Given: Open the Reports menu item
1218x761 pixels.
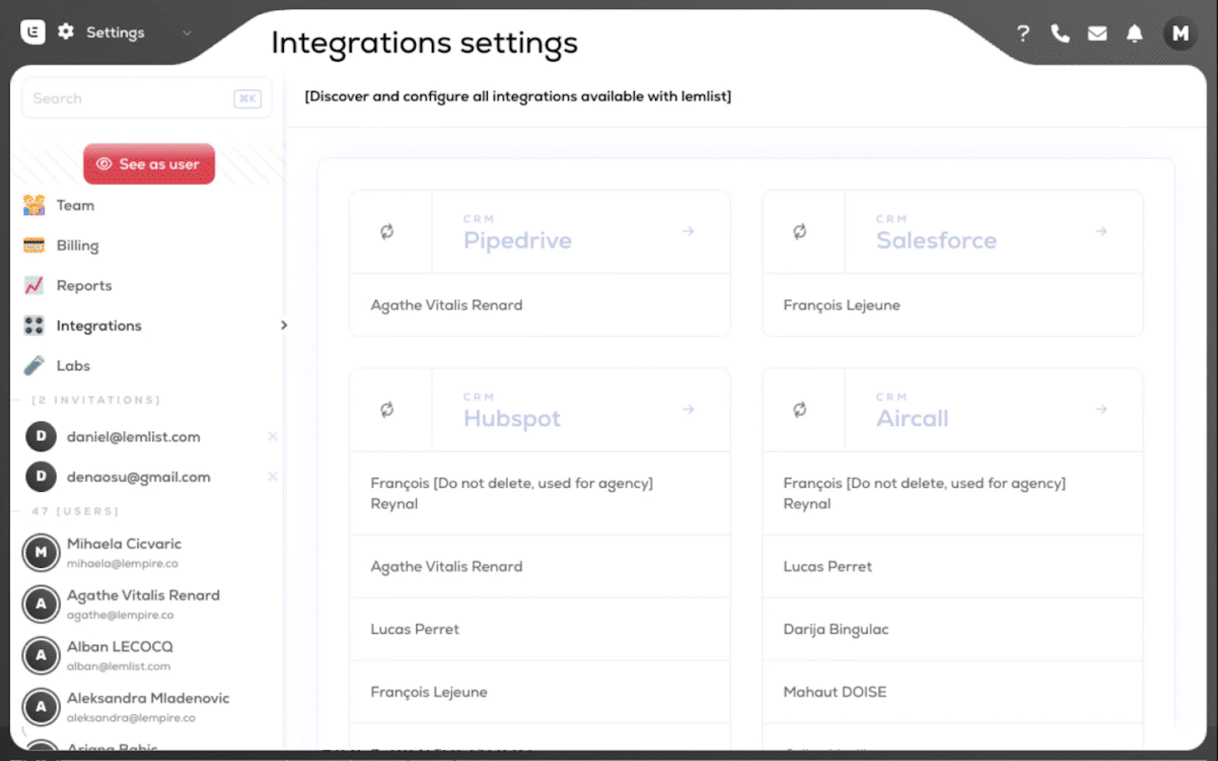Looking at the screenshot, I should tap(84, 286).
